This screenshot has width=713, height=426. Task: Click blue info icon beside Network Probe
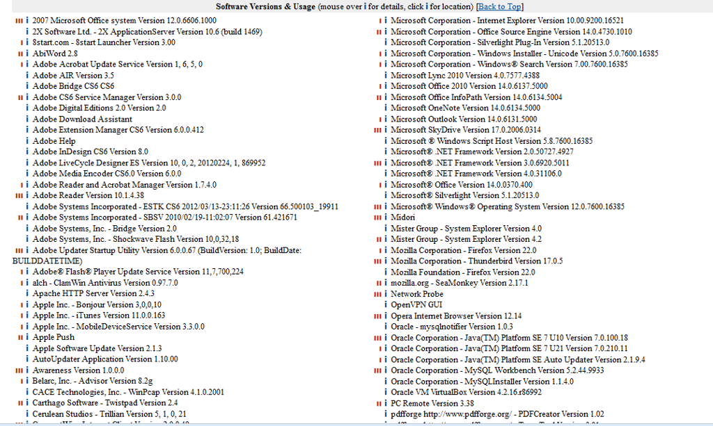[x=386, y=294]
